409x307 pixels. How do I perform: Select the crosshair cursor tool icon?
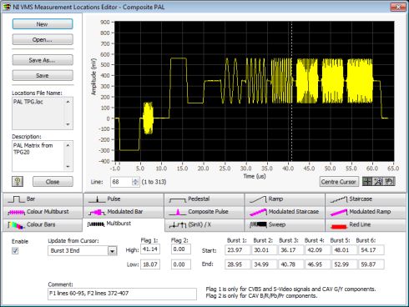point(367,182)
